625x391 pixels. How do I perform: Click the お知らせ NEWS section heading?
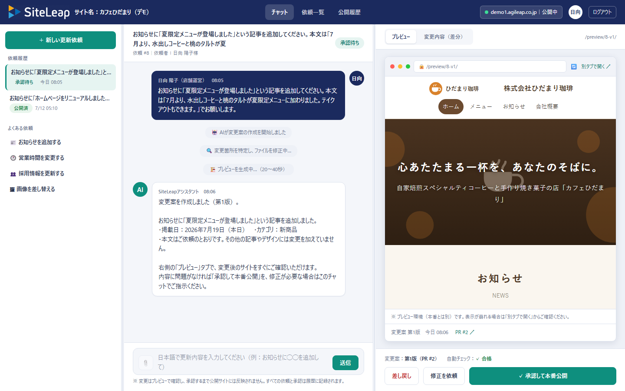tap(500, 285)
